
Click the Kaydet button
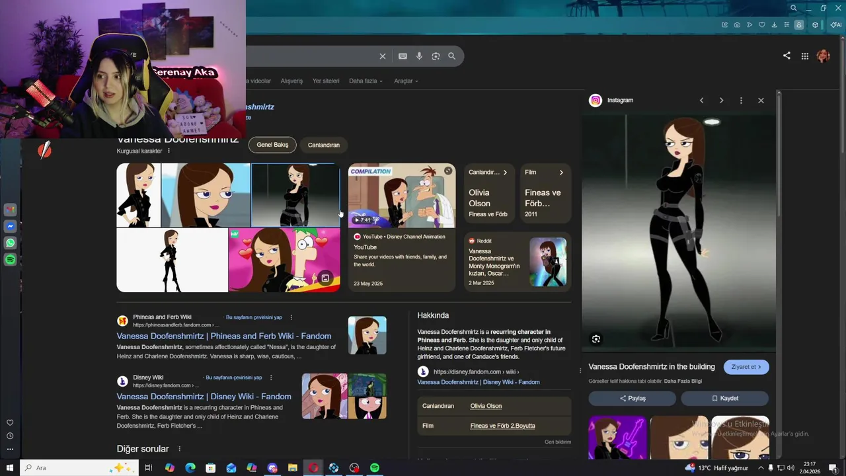point(725,398)
